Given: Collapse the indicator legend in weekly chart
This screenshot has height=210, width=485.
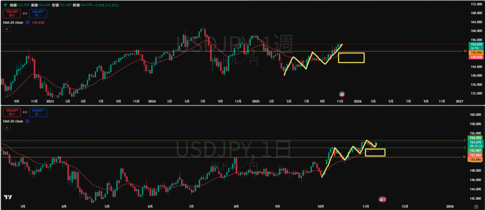Looking at the screenshot, I should pyautogui.click(x=7, y=29).
